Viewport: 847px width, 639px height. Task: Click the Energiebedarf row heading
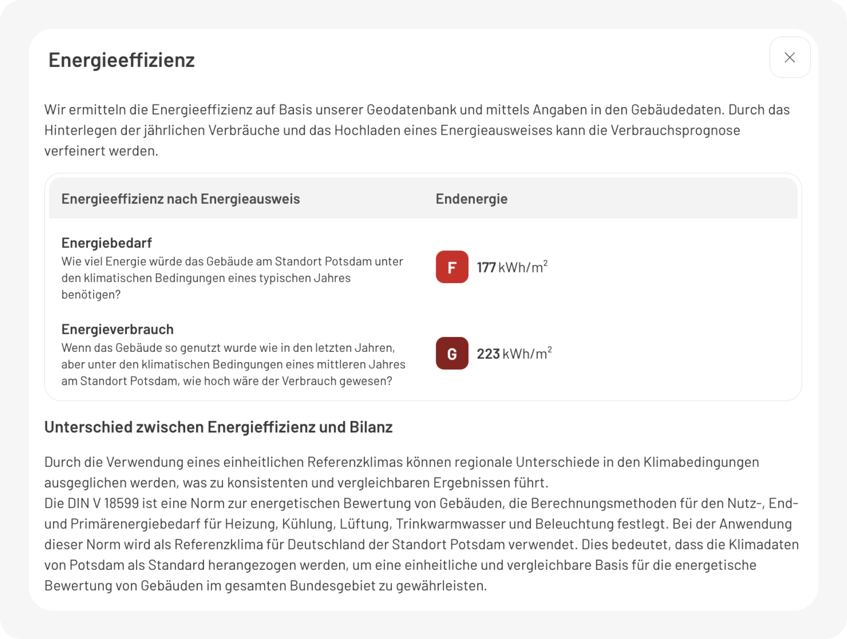(107, 243)
